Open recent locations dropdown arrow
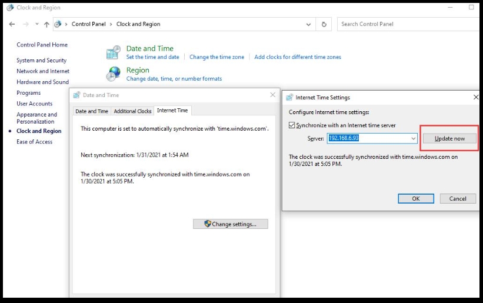Viewport: 483px width, 303px height. [x=36, y=24]
